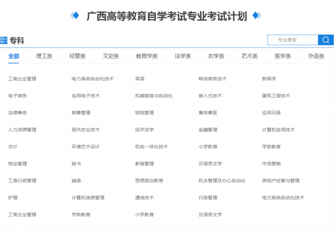The width and height of the screenshot is (335, 232).
Task: Switch to the 外语类 tab
Action: tap(316, 56)
